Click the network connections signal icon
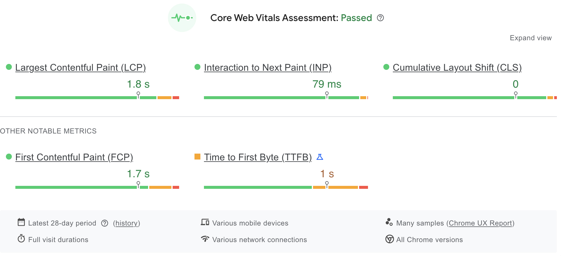Image resolution: width=561 pixels, height=256 pixels. coord(205,239)
